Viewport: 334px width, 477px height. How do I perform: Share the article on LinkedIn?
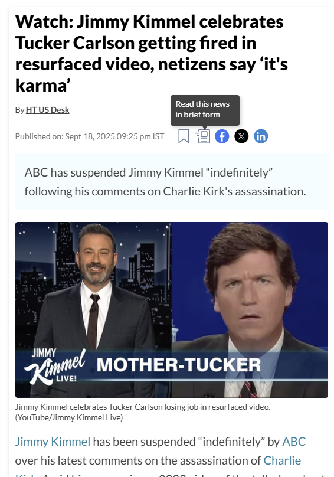(261, 136)
